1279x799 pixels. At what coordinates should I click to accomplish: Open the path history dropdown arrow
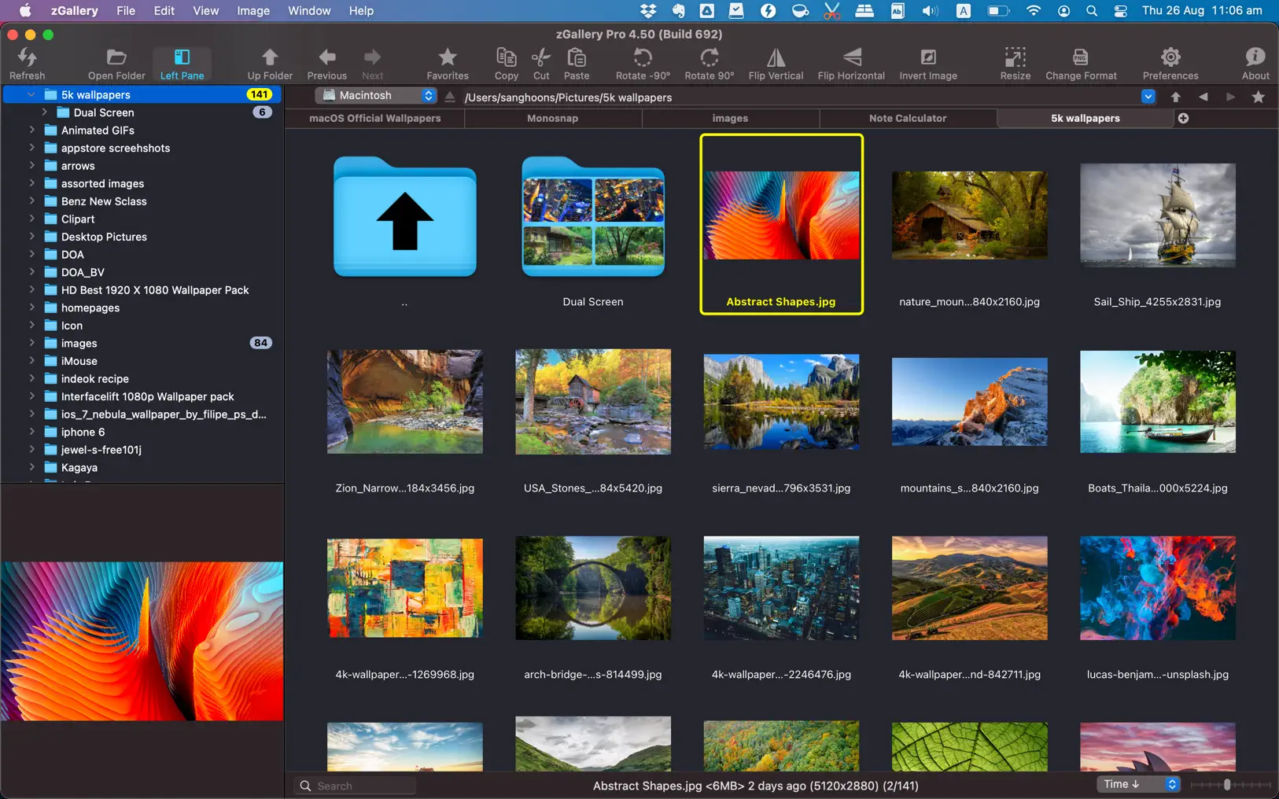tap(1148, 97)
